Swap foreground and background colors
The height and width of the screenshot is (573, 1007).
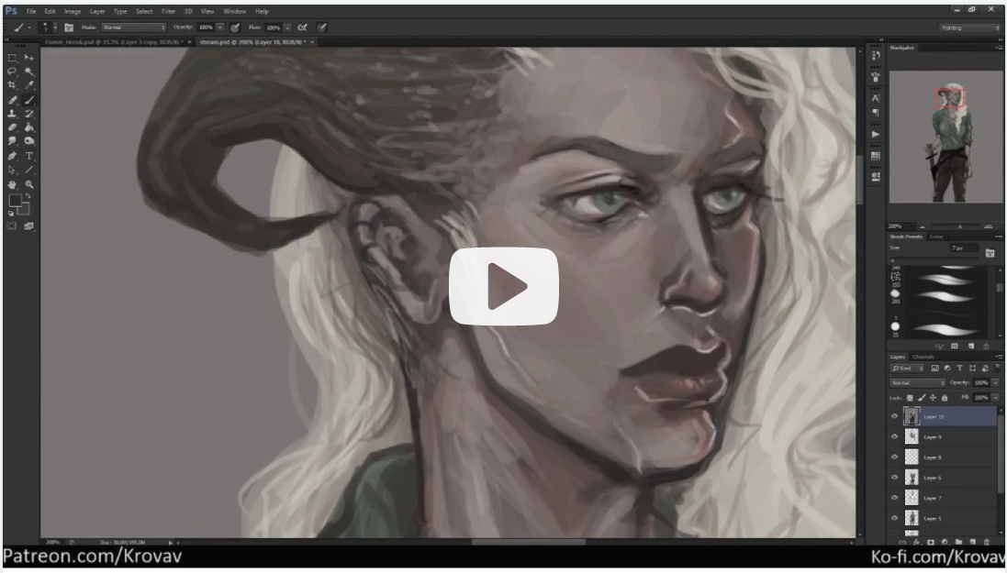(x=28, y=196)
